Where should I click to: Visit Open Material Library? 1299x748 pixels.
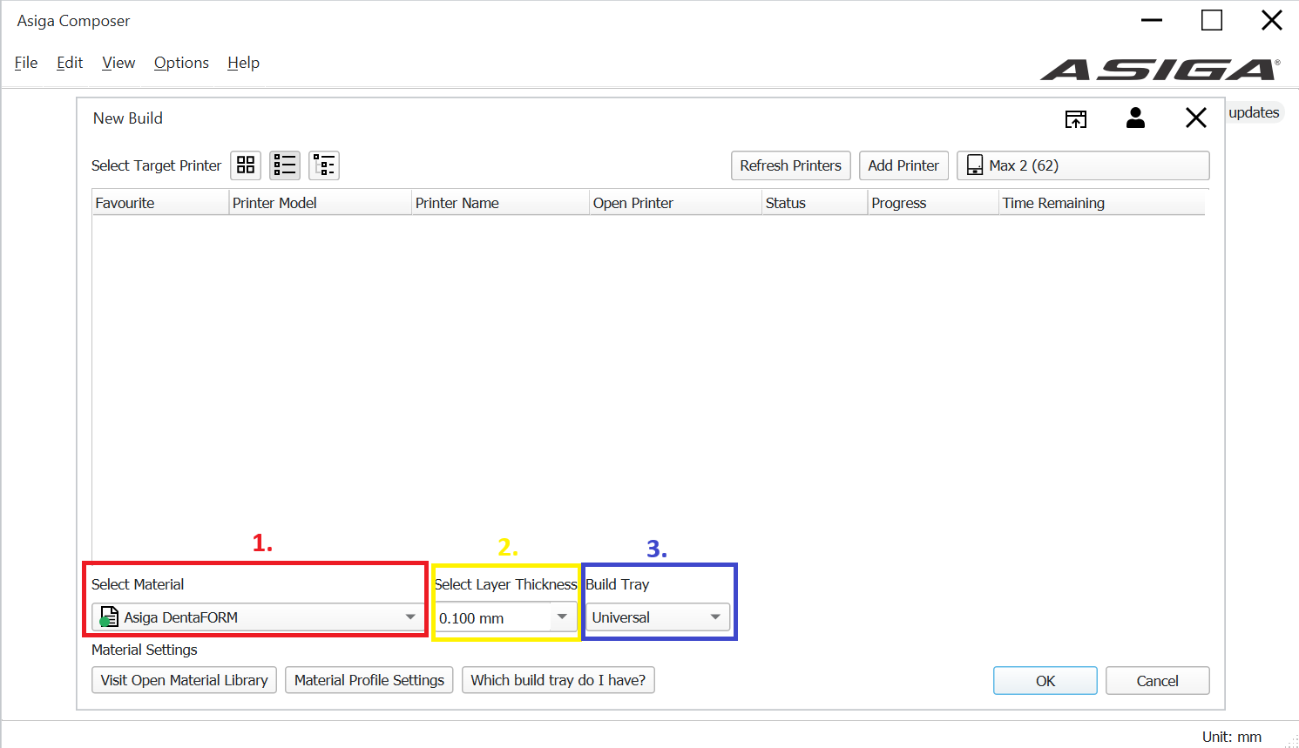tap(184, 680)
